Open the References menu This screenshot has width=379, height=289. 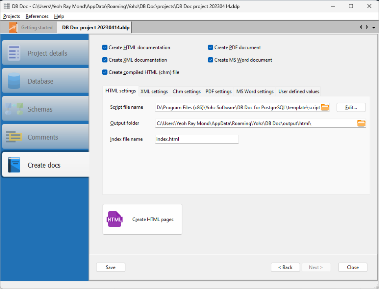(x=37, y=16)
